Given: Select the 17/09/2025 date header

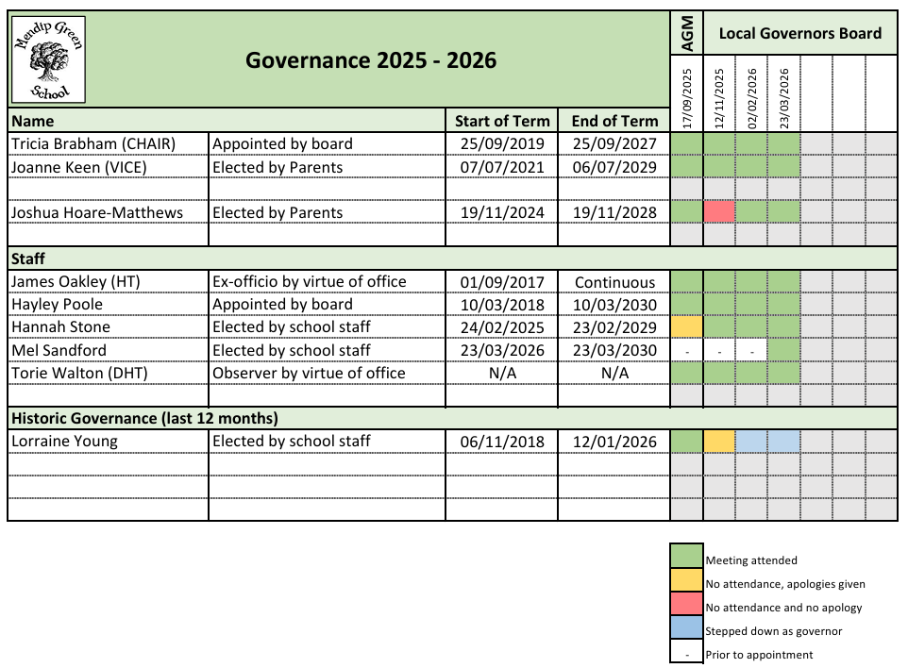Looking at the screenshot, I should click(686, 98).
